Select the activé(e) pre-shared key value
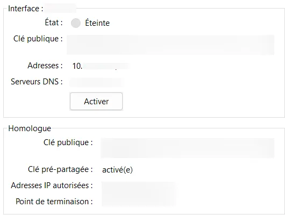285x215 pixels. click(x=117, y=170)
